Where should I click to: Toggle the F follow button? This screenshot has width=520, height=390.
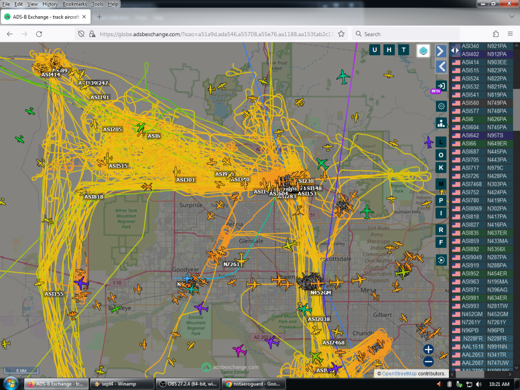point(441,242)
